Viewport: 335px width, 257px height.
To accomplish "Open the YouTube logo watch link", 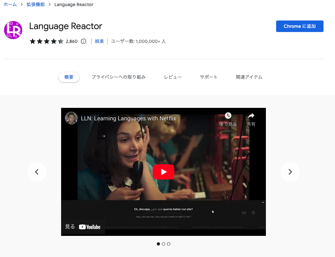I will [90, 227].
